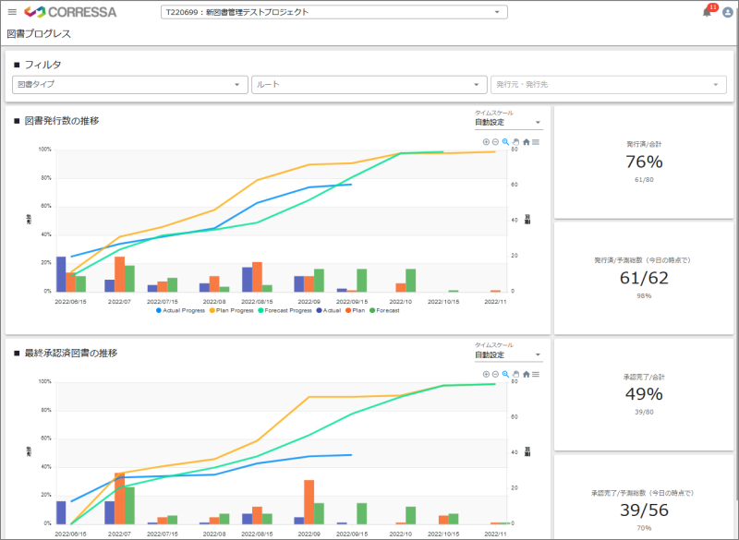The image size is (739, 540).
Task: Open the project selector T220699 dropdown
Action: (333, 12)
